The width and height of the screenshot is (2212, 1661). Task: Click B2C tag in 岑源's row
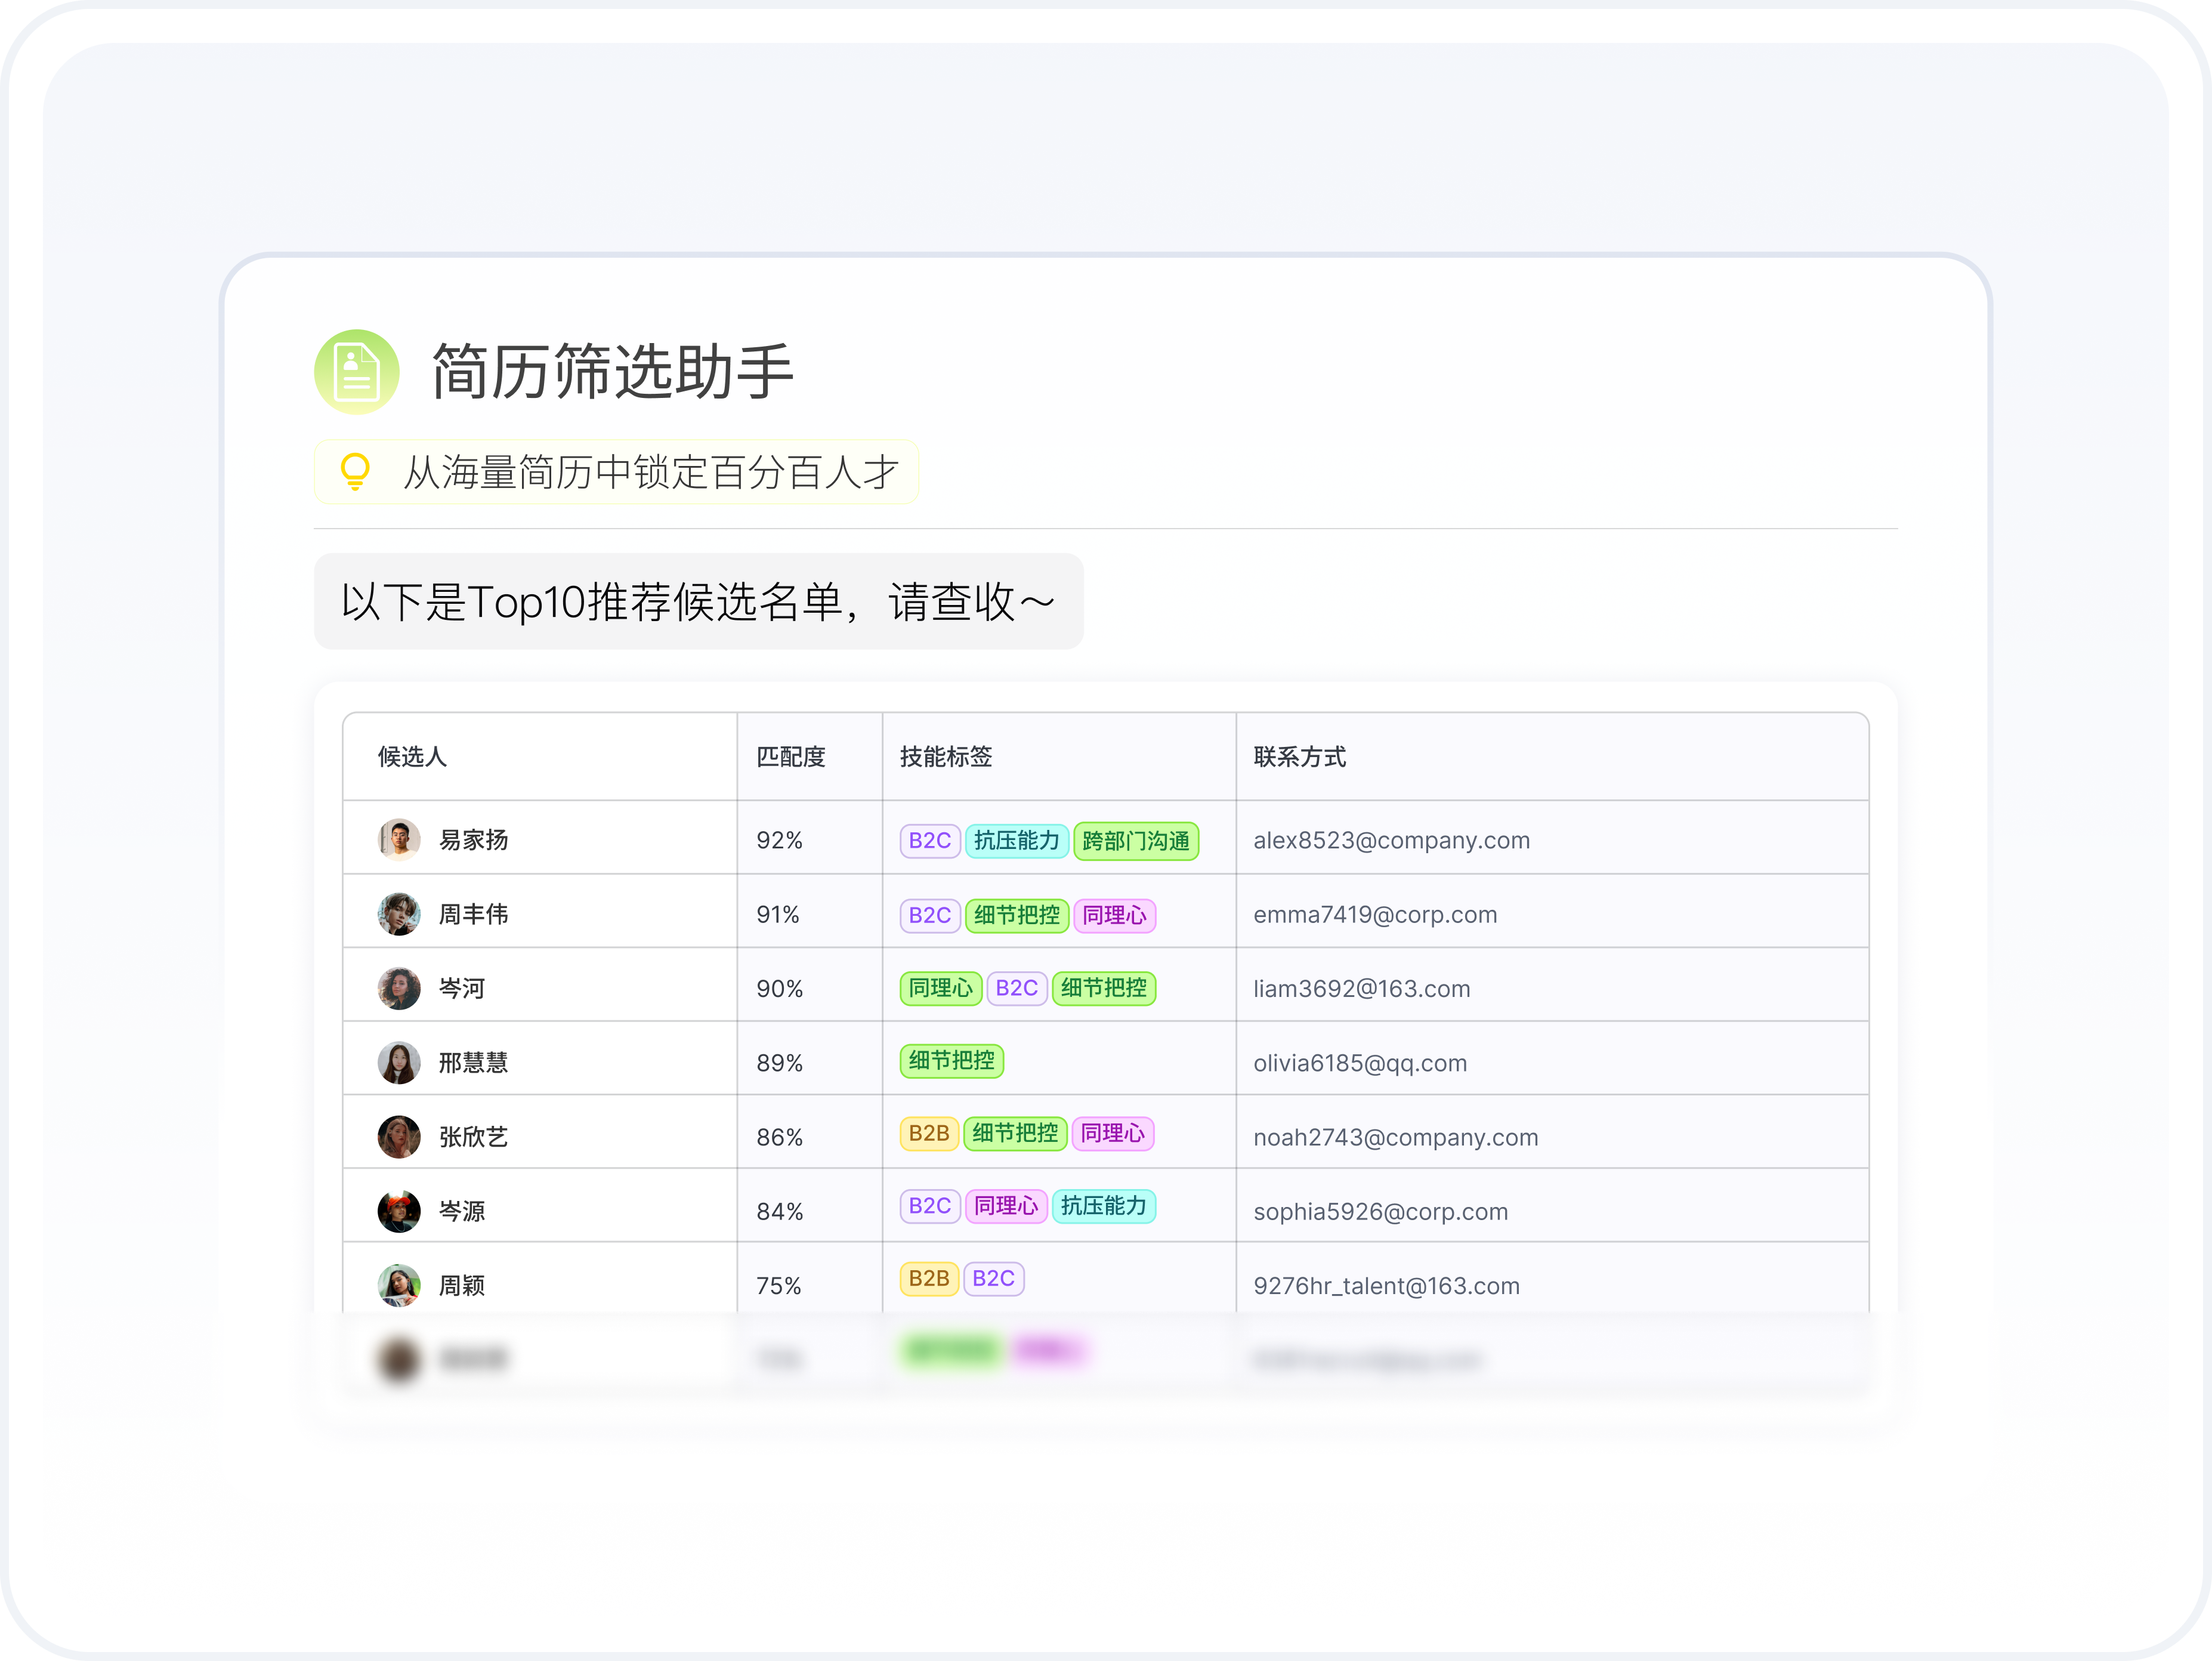[930, 1206]
